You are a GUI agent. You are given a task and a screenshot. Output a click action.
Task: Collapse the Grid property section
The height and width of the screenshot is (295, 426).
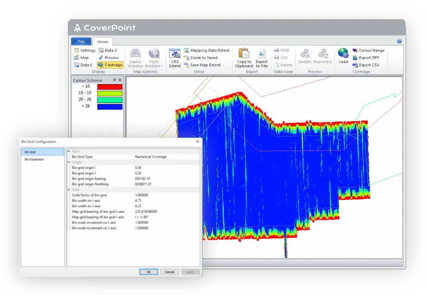click(69, 190)
